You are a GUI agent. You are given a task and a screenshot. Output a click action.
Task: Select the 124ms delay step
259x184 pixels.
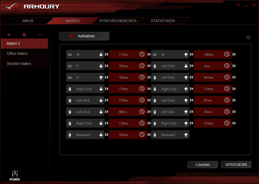[x=213, y=89]
